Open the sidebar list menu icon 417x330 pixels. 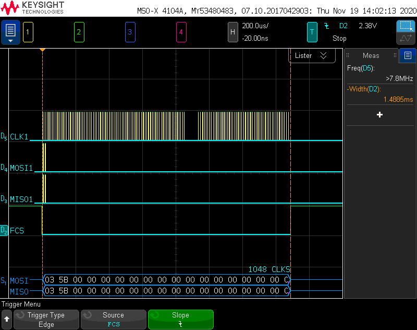(x=408, y=55)
